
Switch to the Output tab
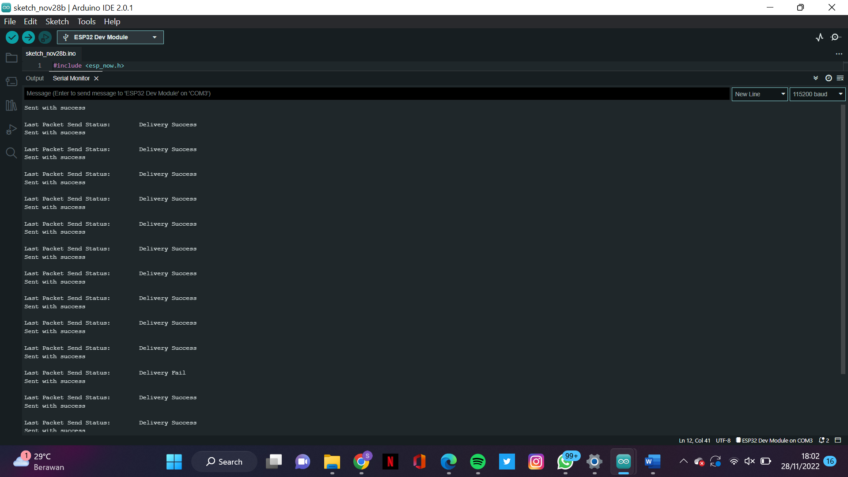pyautogui.click(x=35, y=78)
